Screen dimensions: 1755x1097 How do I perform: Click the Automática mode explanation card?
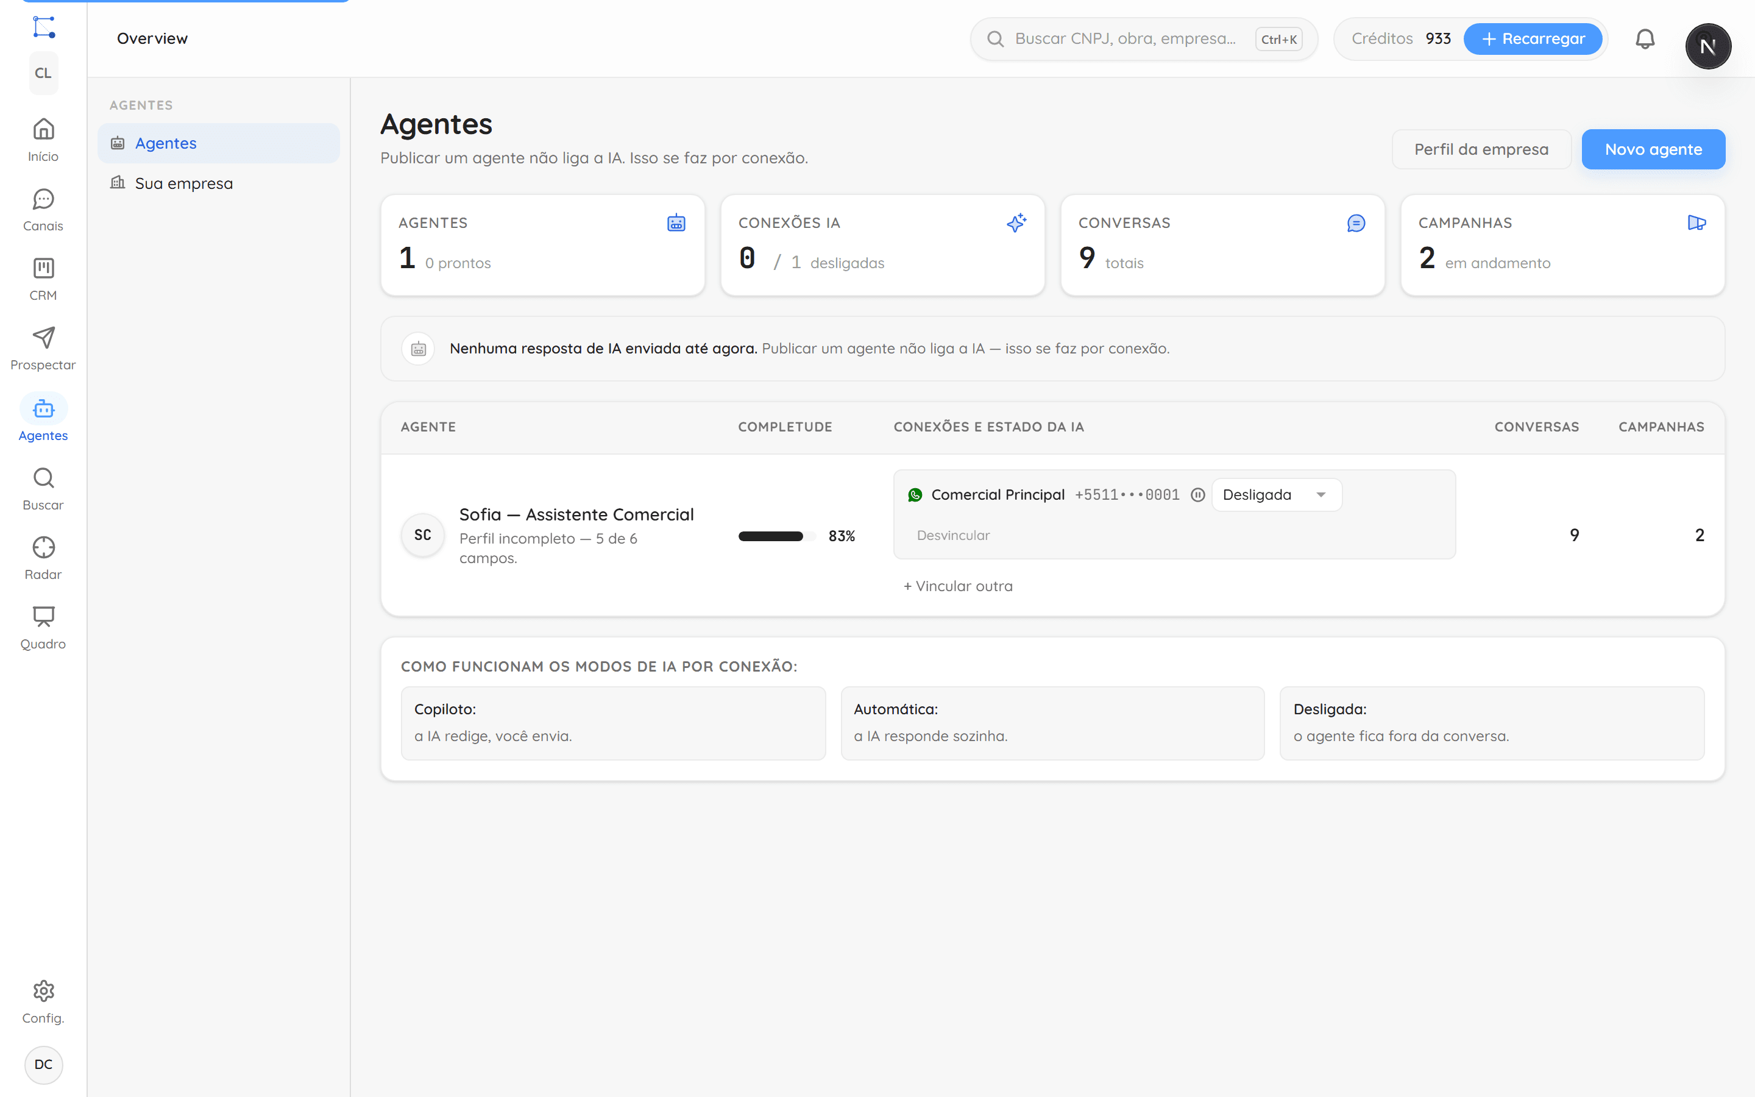tap(1052, 723)
